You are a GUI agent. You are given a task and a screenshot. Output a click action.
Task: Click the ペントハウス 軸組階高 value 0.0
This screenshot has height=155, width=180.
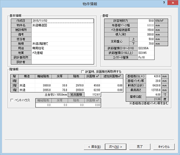(x=43, y=105)
